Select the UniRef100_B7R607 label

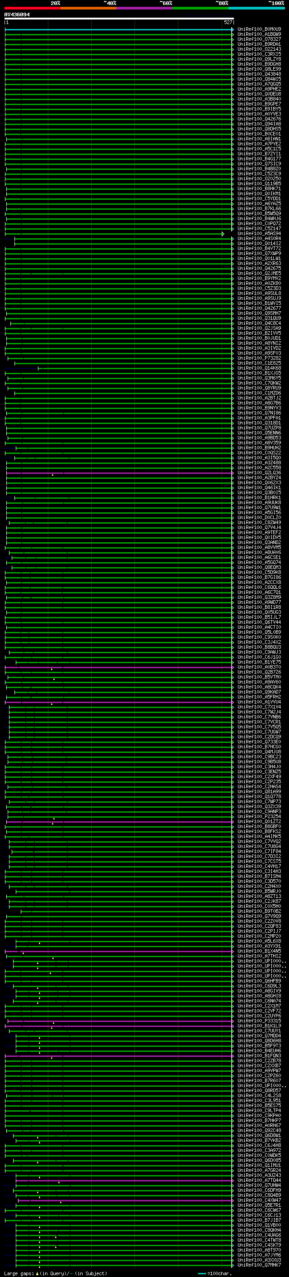pyautogui.click(x=259, y=1081)
